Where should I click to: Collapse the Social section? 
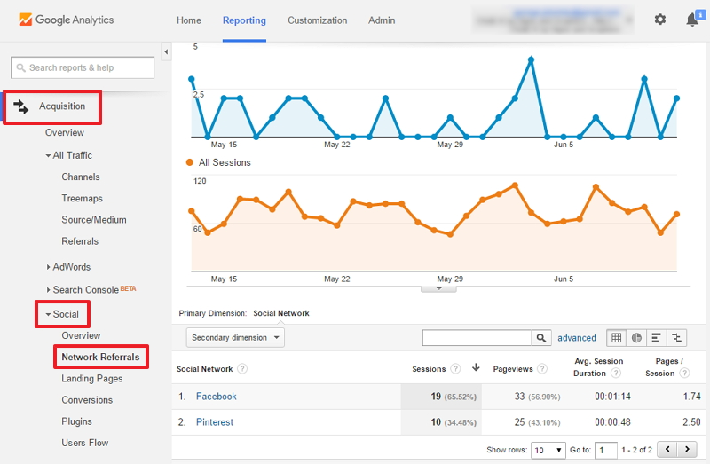point(48,314)
